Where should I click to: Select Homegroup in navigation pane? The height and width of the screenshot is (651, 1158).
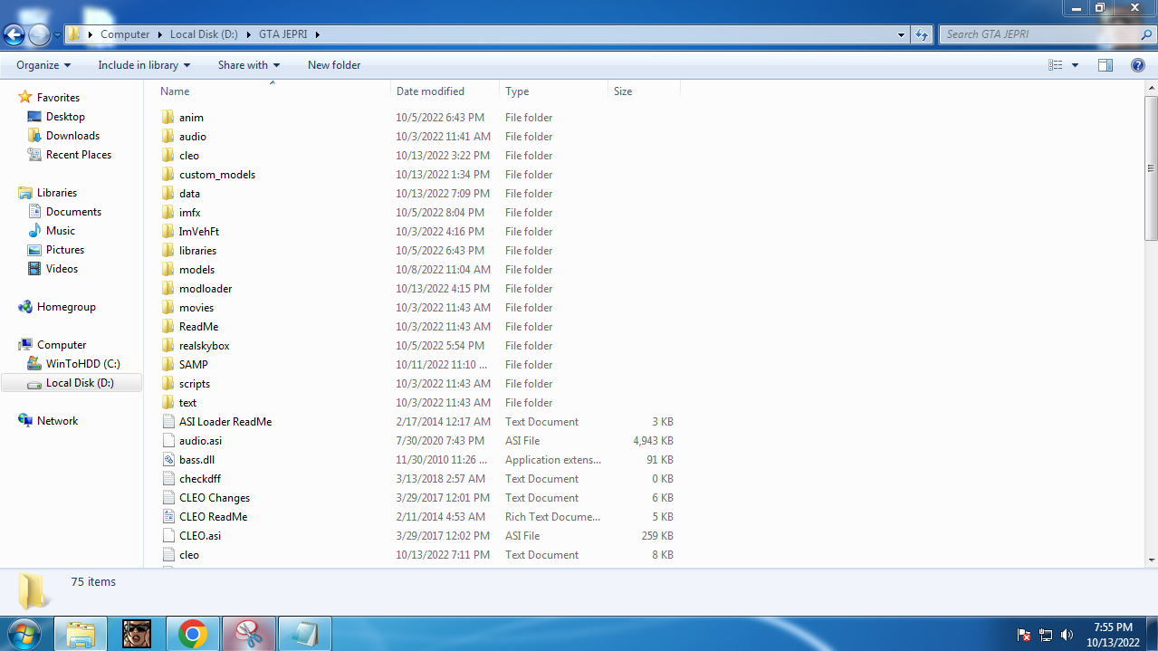(x=66, y=307)
